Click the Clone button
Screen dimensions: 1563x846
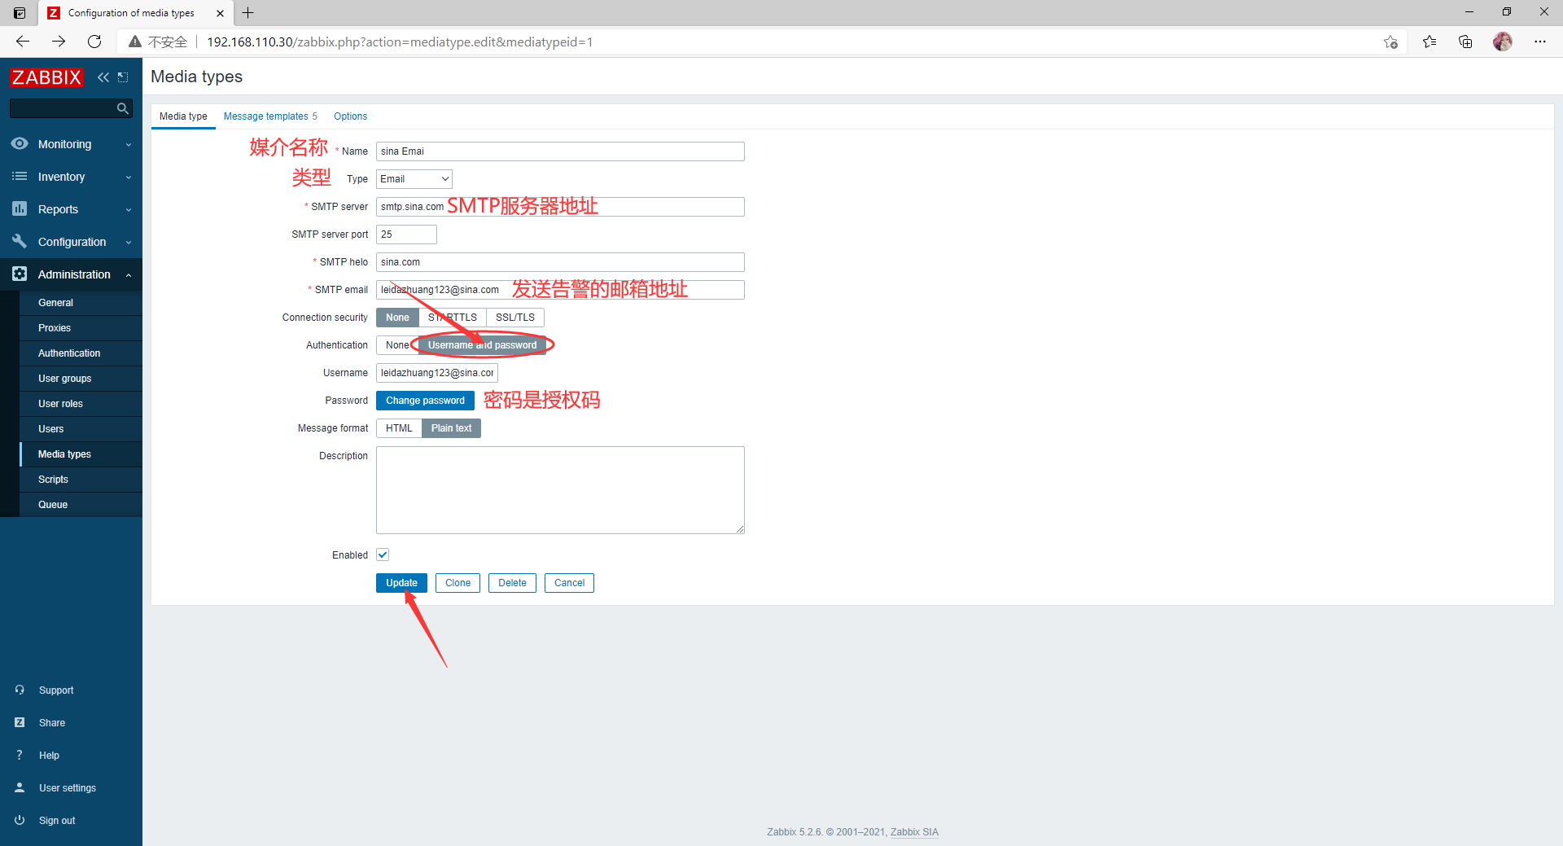[x=458, y=583]
